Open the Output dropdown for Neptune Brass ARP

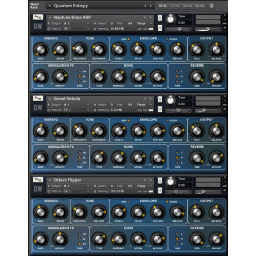pos(88,23)
